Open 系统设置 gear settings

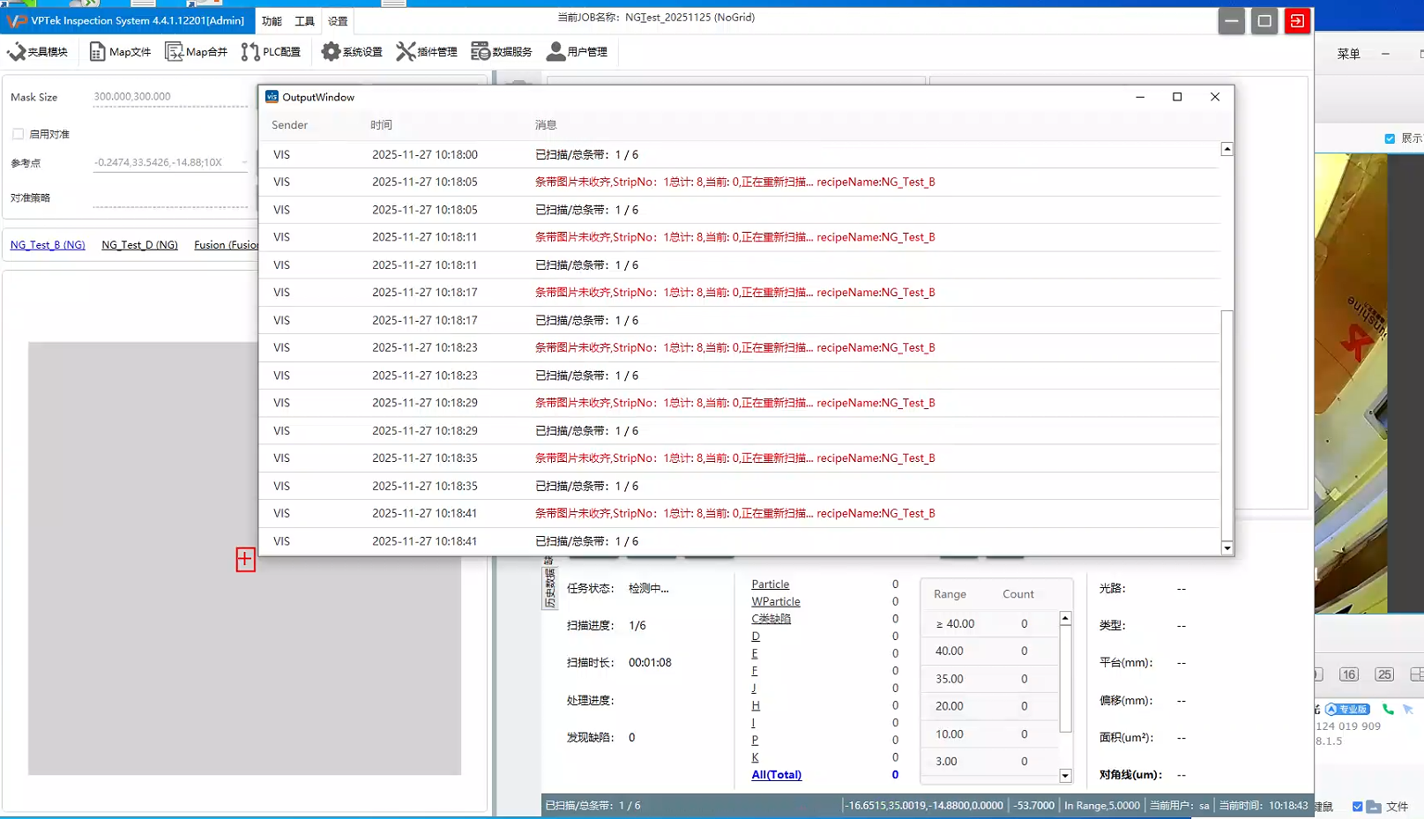(352, 52)
